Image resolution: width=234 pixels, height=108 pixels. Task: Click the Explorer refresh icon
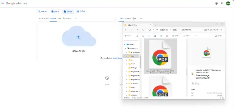point(143,30)
